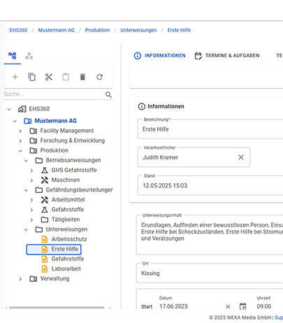Collapse the Produktion node
This screenshot has height=323, width=283.
20,151
